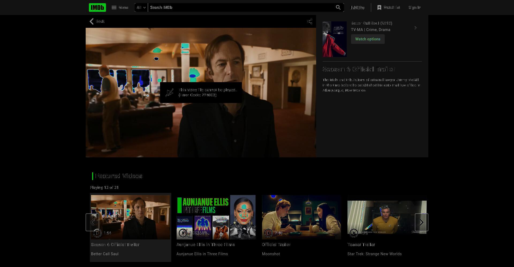Viewport: 514px width, 267px height.
Task: Click Better Call Saul subtitle under carousel
Action: click(105, 254)
